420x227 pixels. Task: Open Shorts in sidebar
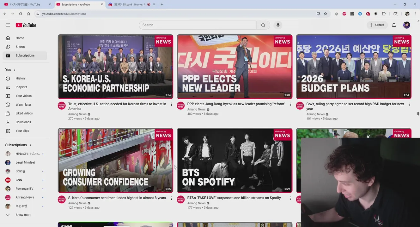[x=25, y=47]
